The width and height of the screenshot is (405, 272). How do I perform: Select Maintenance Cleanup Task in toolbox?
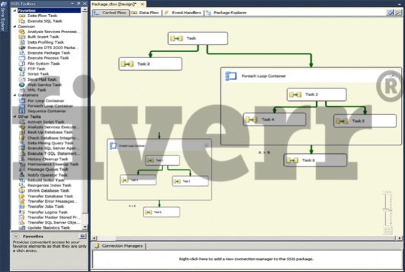pyautogui.click(x=52, y=164)
